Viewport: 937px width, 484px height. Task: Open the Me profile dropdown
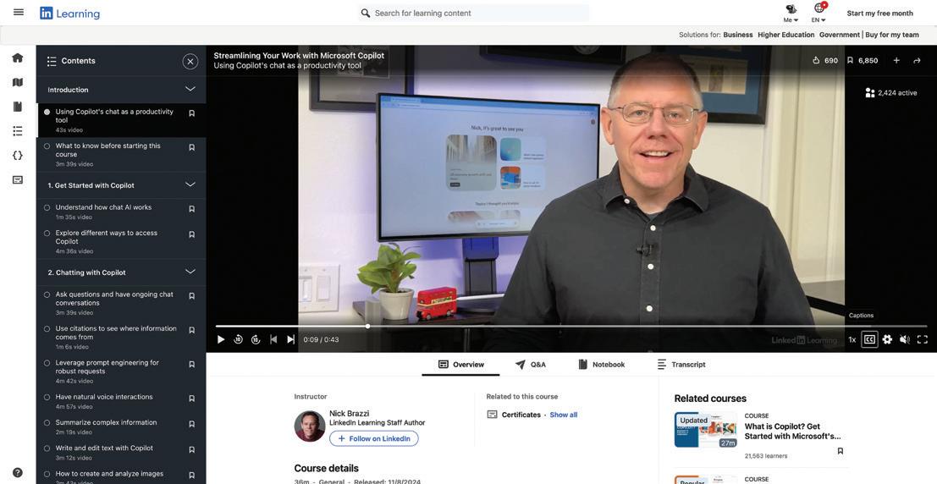791,13
